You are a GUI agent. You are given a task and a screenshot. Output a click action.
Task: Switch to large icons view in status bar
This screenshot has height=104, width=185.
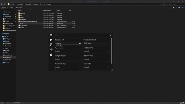point(184,103)
